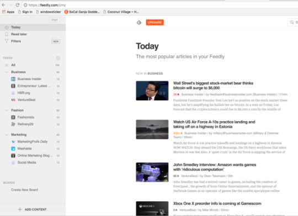
Task: Click the browser forward arrow
Action: 10,5
